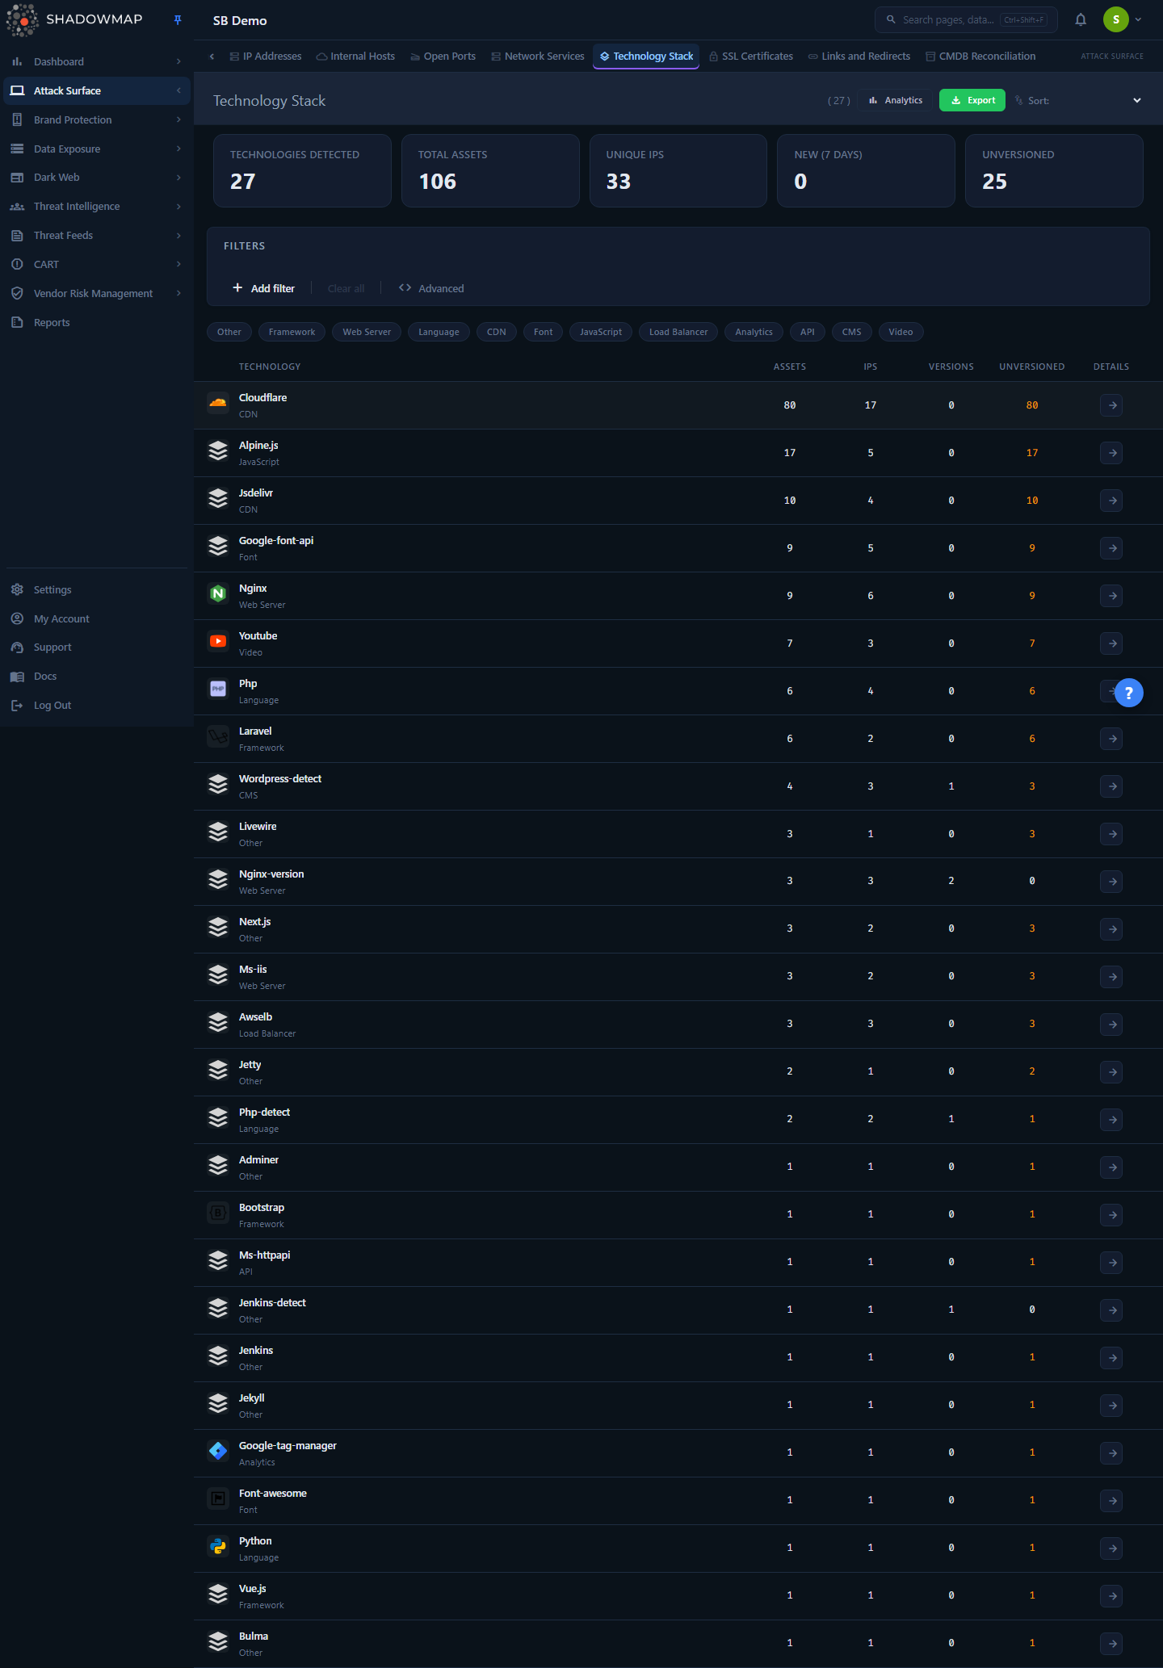The width and height of the screenshot is (1163, 1668).
Task: Click the Cloudflare logo icon
Action: tap(218, 402)
